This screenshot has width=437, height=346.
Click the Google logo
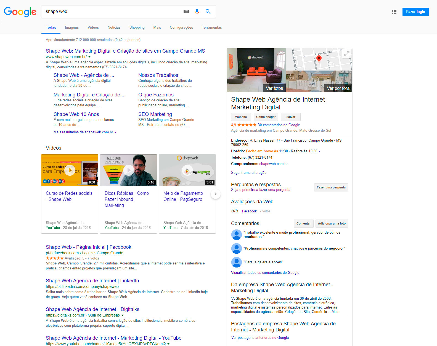(20, 12)
